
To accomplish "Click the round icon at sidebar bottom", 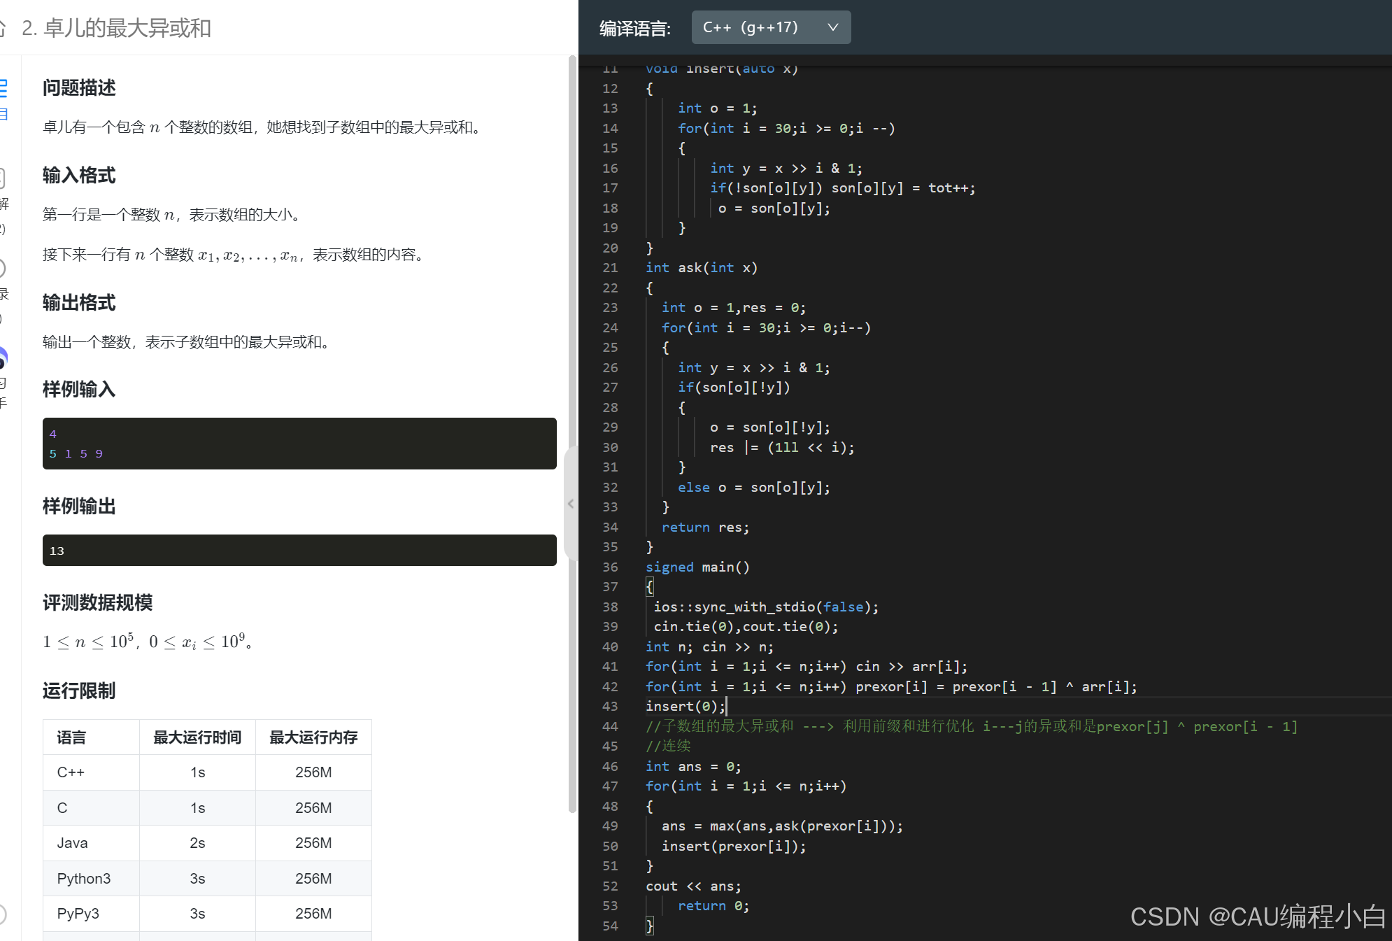I will (3, 914).
